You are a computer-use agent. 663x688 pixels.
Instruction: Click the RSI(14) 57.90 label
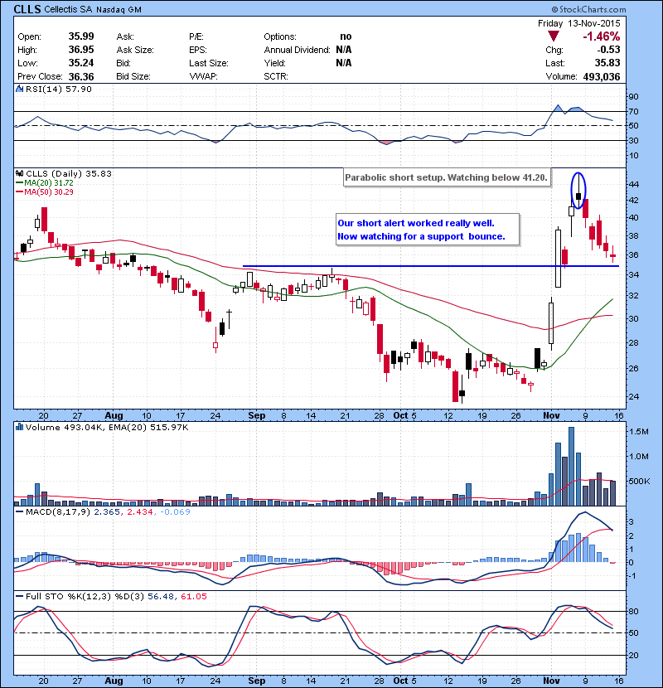tap(59, 89)
